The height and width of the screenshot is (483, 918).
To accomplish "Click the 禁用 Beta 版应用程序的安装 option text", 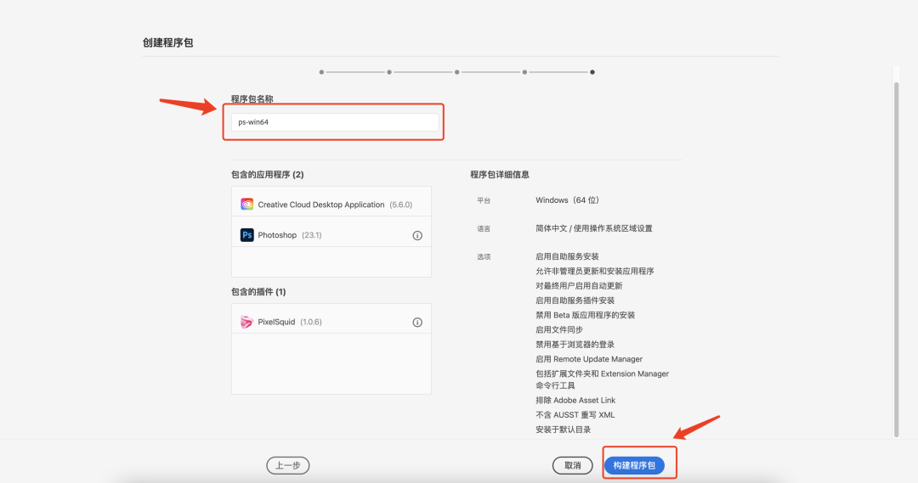I will (586, 315).
